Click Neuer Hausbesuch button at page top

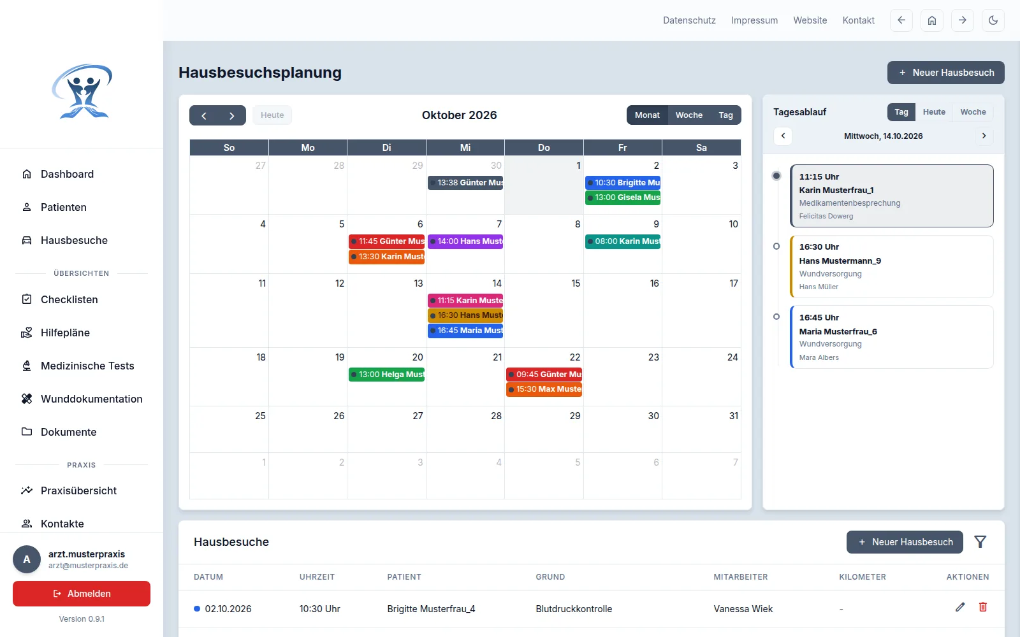coord(946,73)
